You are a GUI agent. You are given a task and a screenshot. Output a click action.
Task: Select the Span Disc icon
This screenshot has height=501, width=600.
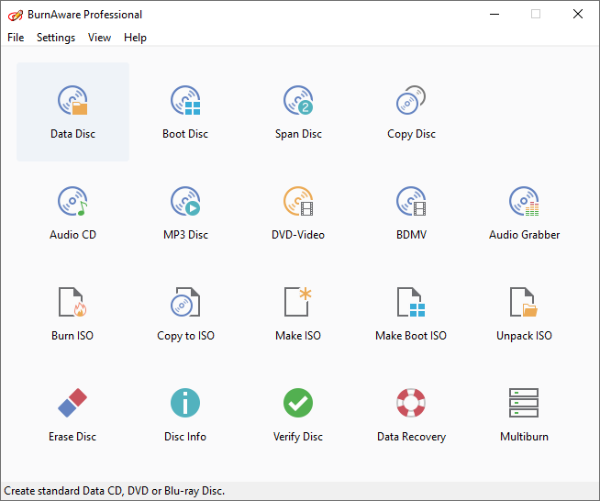tap(298, 102)
